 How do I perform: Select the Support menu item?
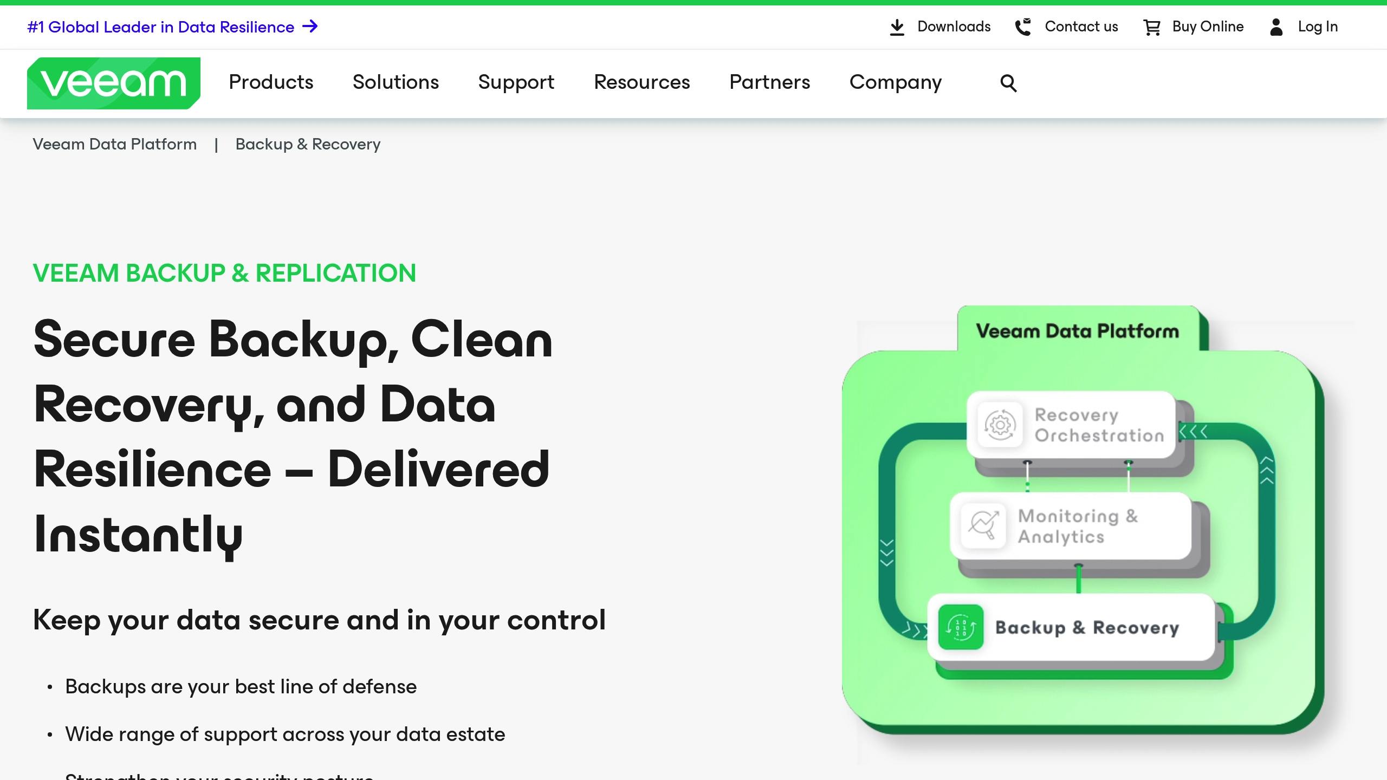pyautogui.click(x=516, y=83)
